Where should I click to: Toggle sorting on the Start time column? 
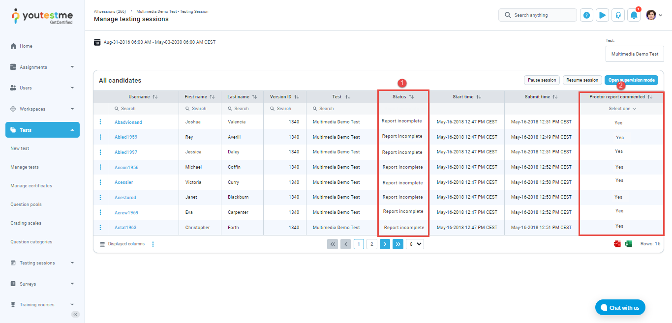[x=478, y=97]
